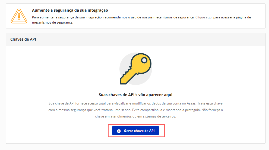Image resolution: width=269 pixels, height=150 pixels.
Task: Click "chave em atendimentos ou em sistemas de terceiros" line
Action: 135,116
